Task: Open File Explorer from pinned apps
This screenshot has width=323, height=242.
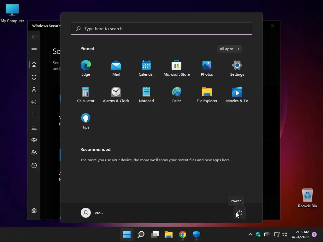Action: pos(207,95)
